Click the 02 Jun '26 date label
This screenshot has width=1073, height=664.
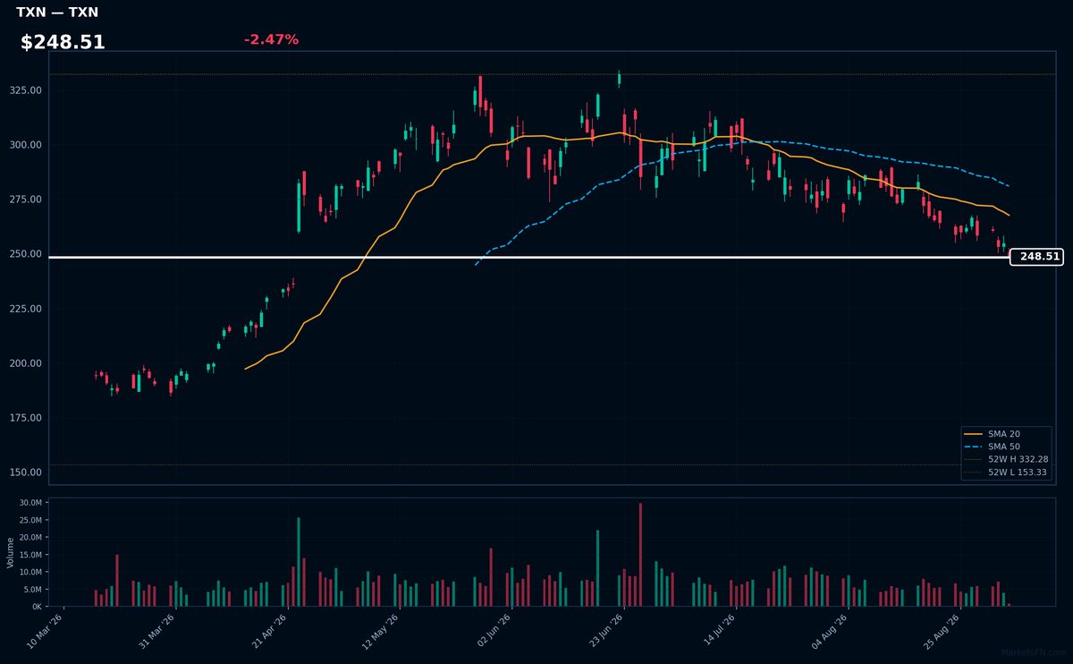coord(493,631)
